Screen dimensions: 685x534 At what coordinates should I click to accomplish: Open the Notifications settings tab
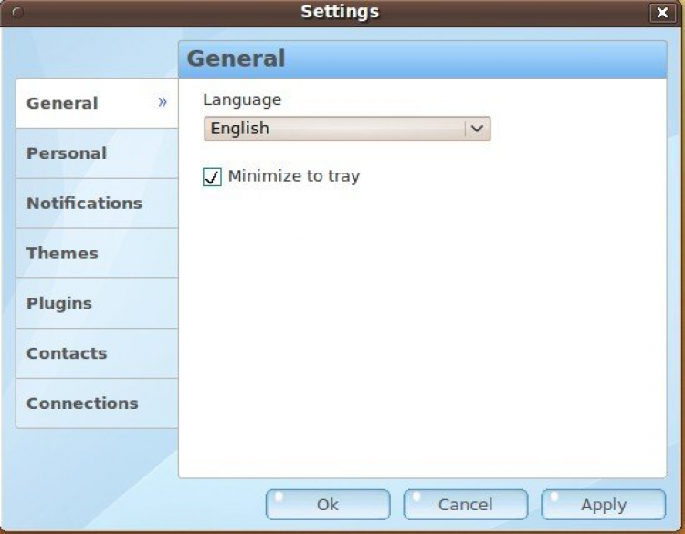pos(84,204)
